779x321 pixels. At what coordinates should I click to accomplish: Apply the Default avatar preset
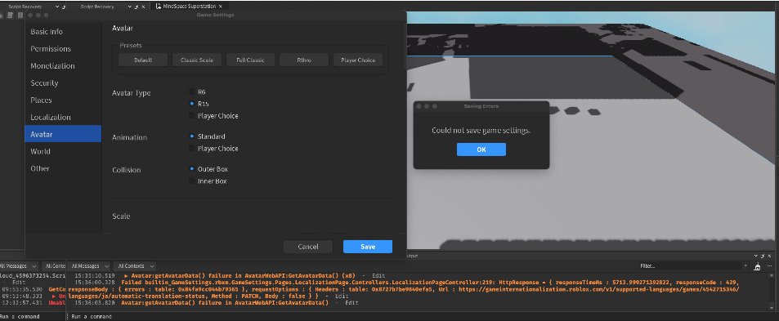[x=143, y=60]
